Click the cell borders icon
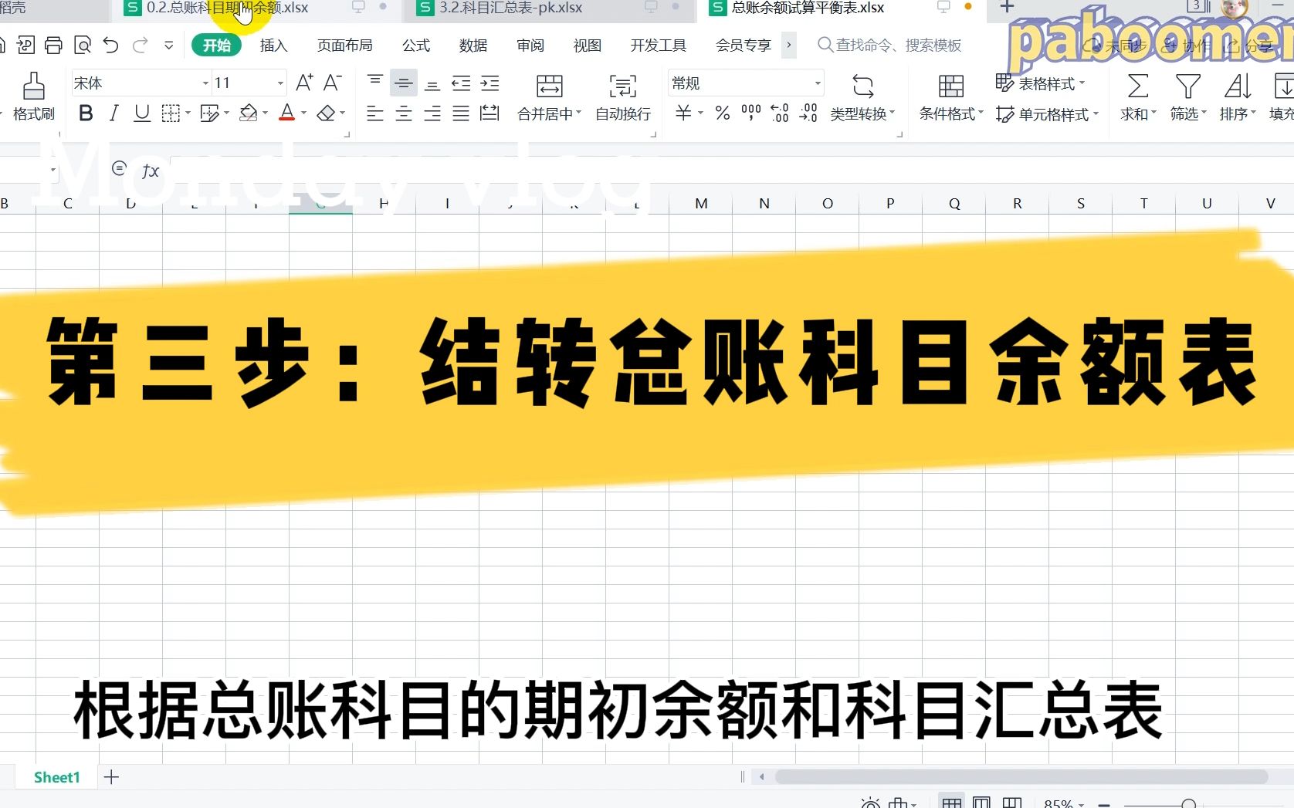The width and height of the screenshot is (1294, 808). pyautogui.click(x=171, y=113)
